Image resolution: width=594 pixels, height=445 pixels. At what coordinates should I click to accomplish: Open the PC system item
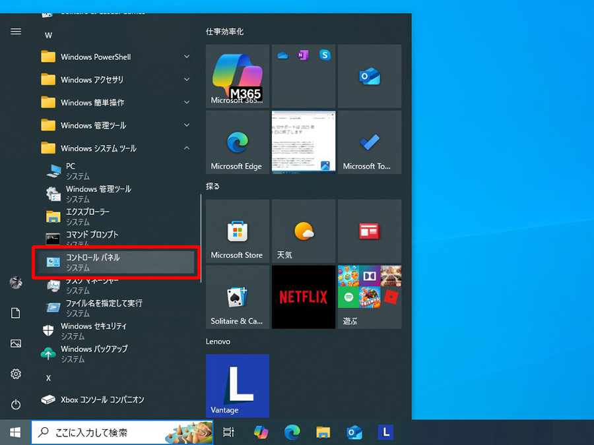(115, 171)
